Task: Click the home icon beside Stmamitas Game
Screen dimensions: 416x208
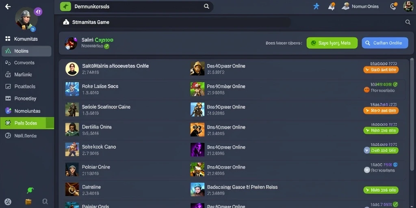Action: (66, 22)
